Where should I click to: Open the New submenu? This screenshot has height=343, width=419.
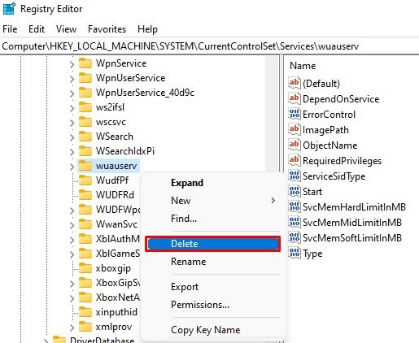click(213, 201)
